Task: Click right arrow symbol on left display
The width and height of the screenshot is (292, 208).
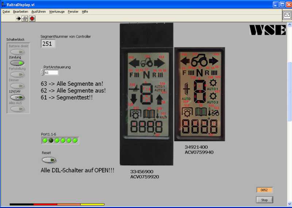Action: [160, 63]
